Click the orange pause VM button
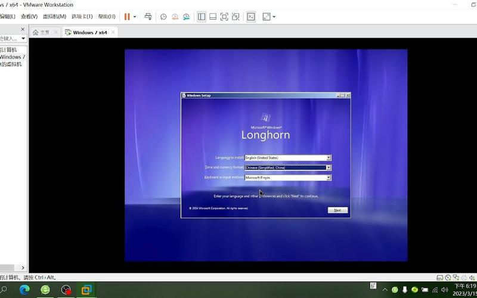Viewport: 477px width, 298px height. 127,17
